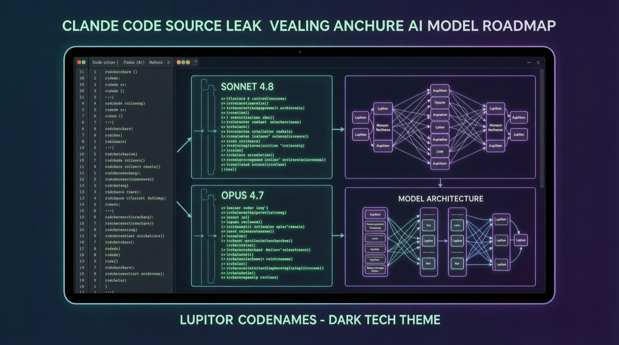Click the MODEL ARCHITECTURE heading
This screenshot has width=619, height=345.
click(x=441, y=199)
